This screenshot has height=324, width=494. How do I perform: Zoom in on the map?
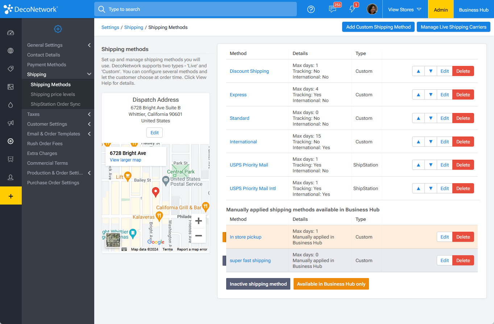coord(198,221)
